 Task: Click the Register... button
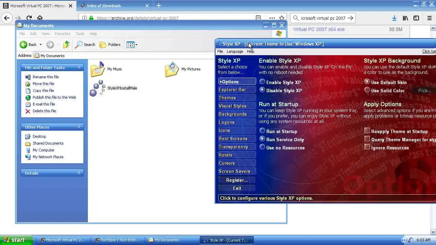(x=237, y=180)
